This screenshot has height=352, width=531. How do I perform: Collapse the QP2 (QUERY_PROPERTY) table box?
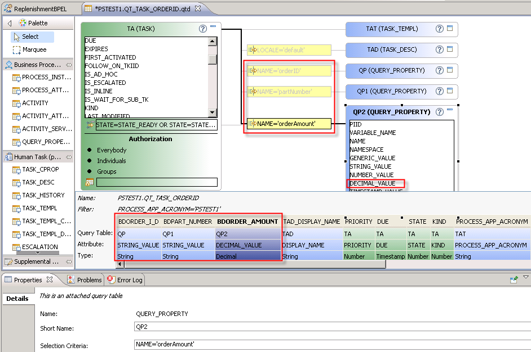[x=450, y=110]
